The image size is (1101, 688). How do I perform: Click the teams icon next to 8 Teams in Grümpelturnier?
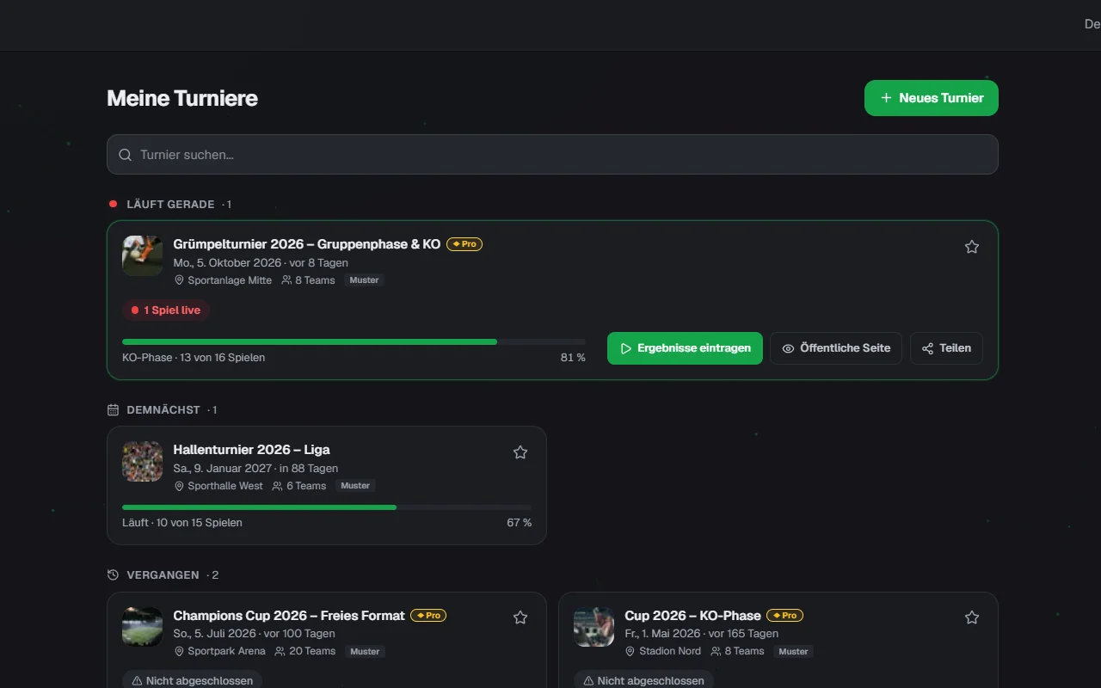pyautogui.click(x=286, y=280)
